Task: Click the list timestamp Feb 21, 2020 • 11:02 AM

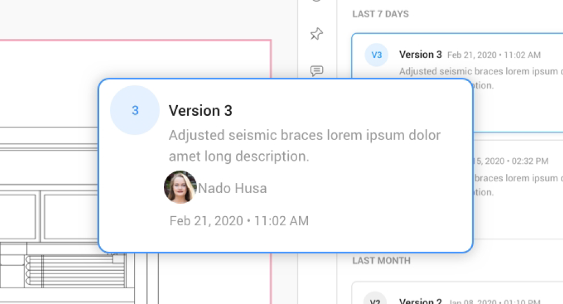Action: 494,55
